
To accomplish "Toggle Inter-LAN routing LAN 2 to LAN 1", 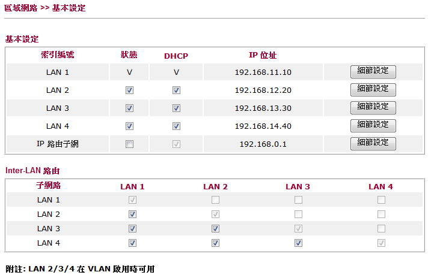I will coord(132,214).
